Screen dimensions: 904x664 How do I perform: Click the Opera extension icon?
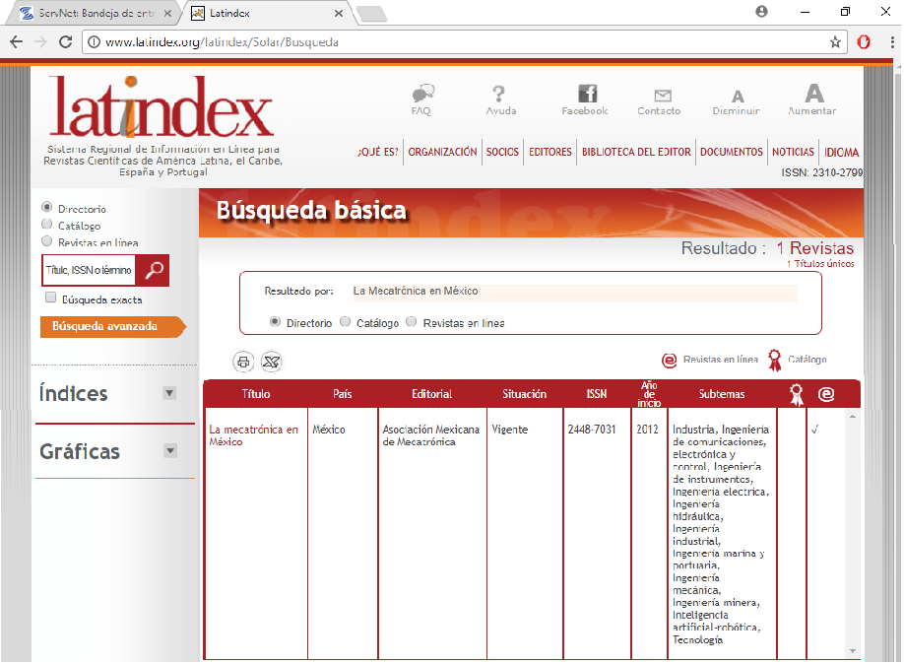864,42
